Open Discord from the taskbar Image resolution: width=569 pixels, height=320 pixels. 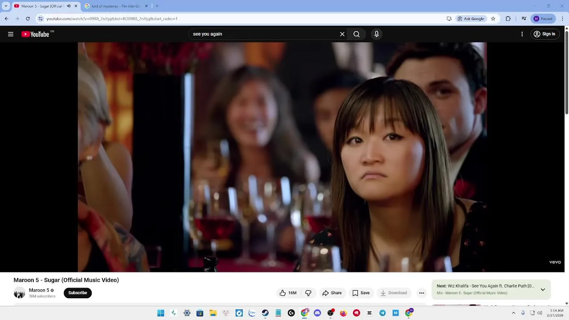click(x=317, y=313)
